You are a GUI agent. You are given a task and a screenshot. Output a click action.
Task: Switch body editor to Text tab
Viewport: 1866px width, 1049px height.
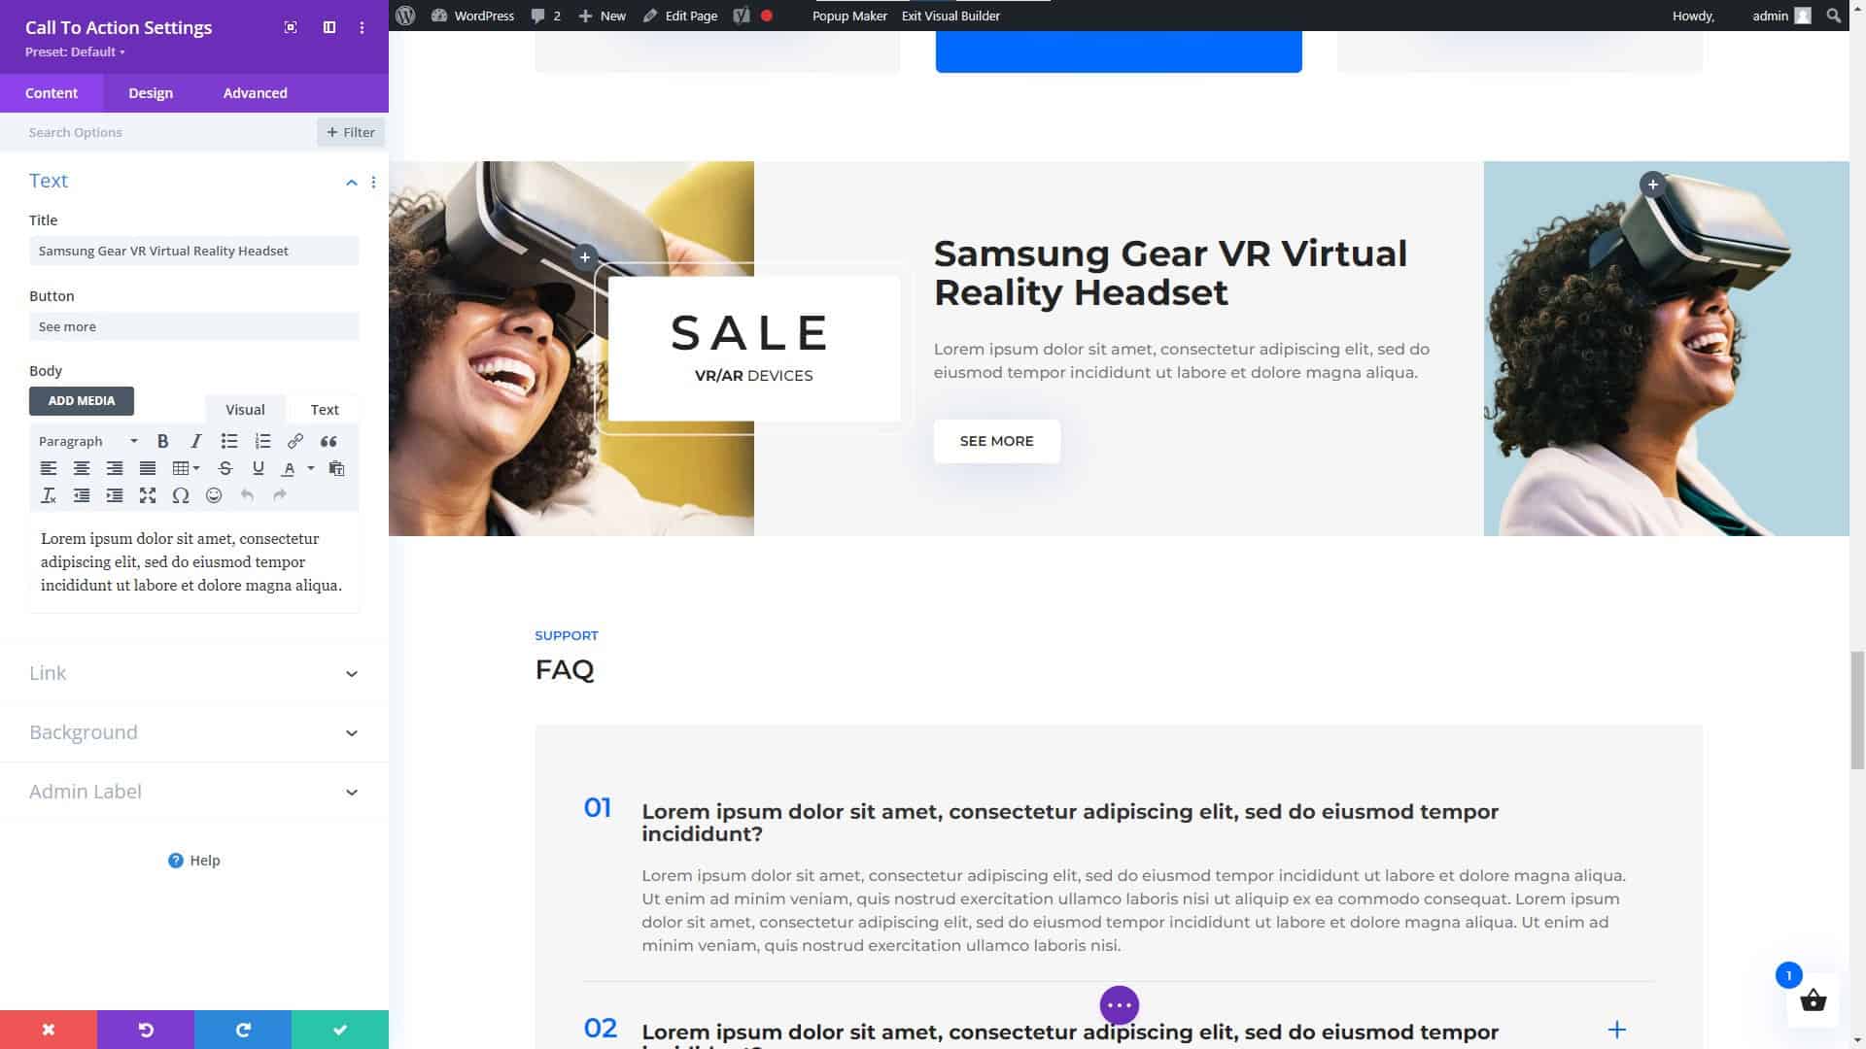tap(325, 410)
